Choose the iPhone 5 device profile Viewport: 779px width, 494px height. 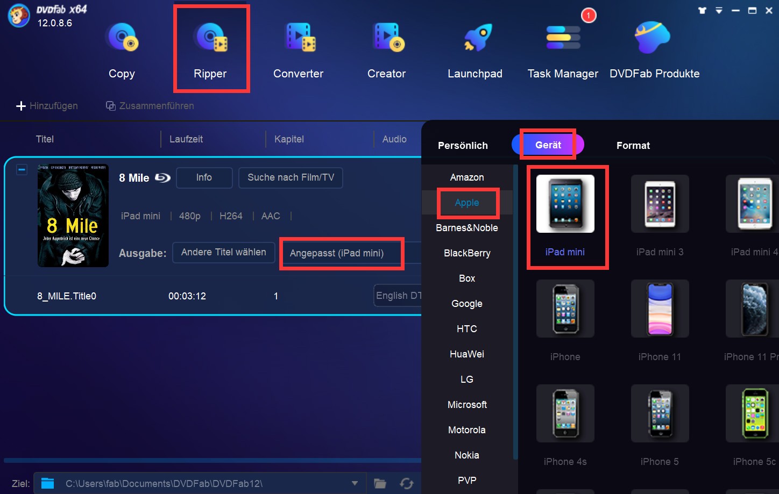(x=660, y=426)
